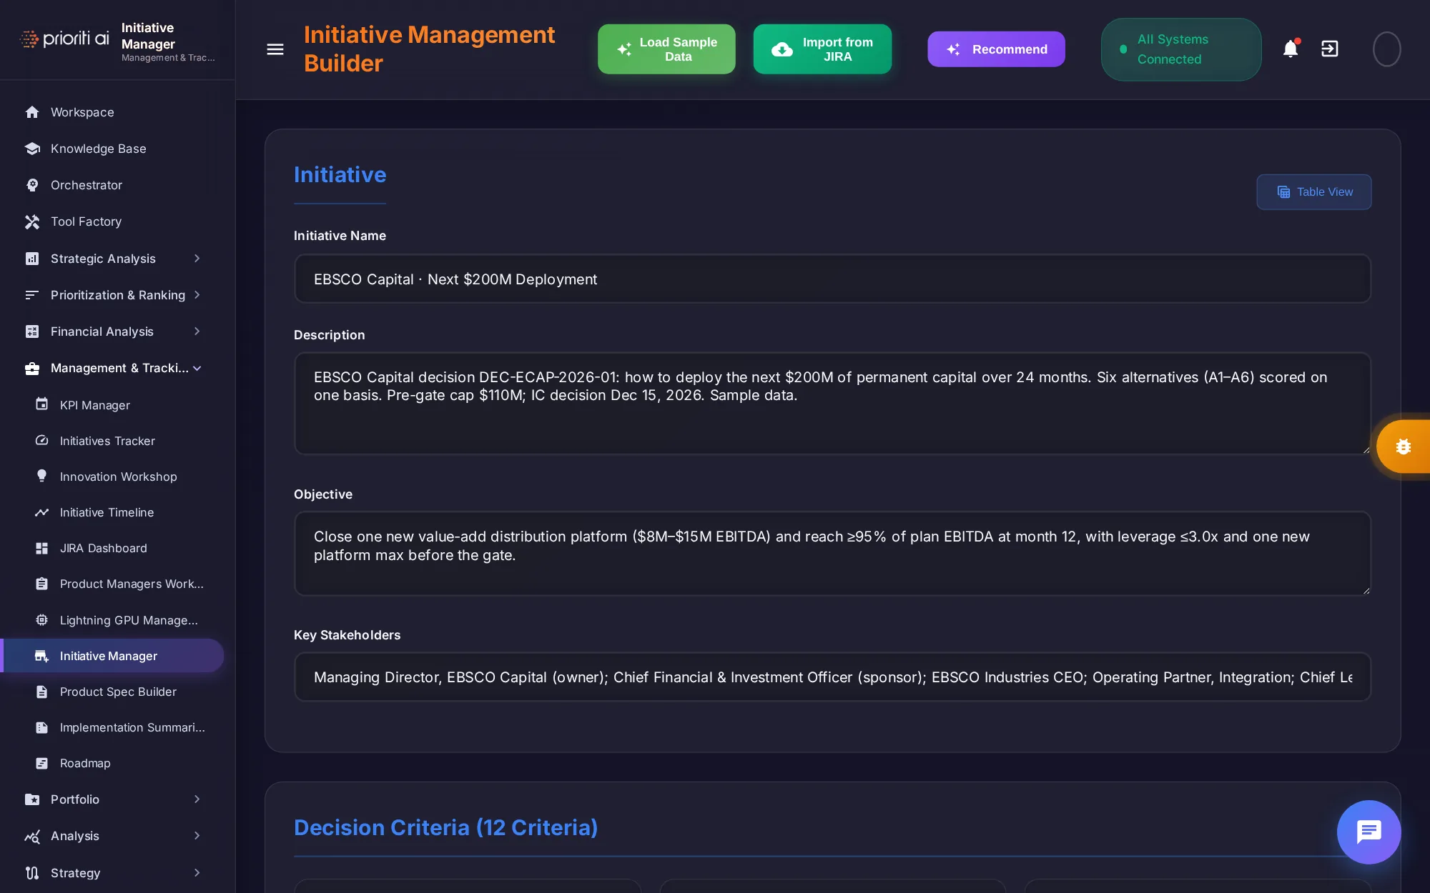Open the hamburger menu icon

[x=275, y=49]
